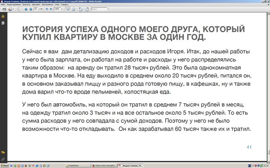270x168 pixels.
Task: Open the security lock panel in sidebar
Action: 3,16
